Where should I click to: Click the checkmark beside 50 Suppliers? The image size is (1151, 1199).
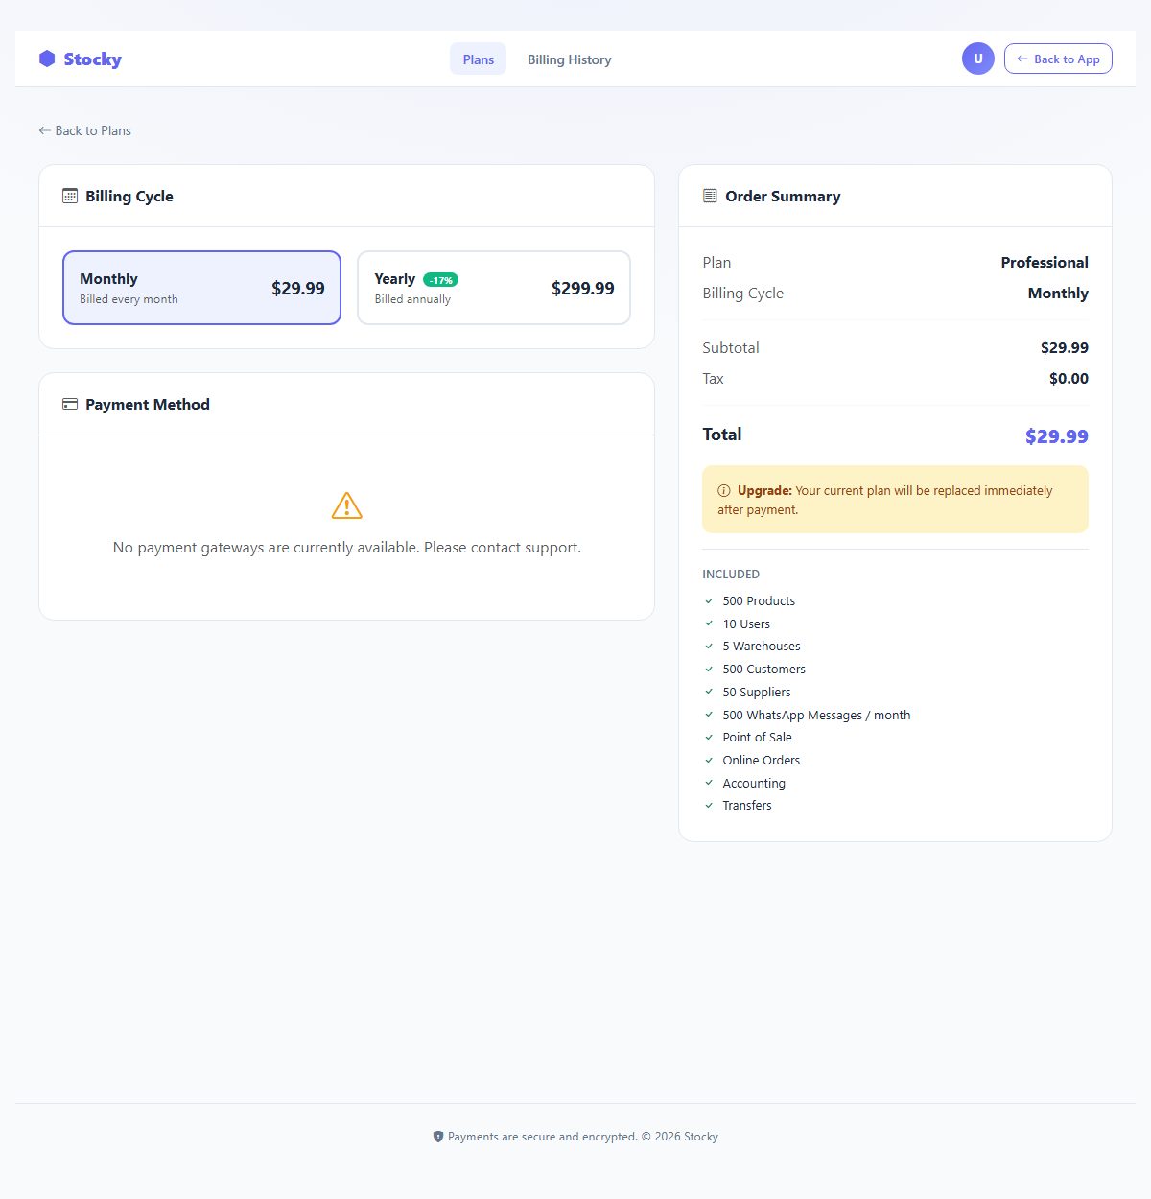pos(709,692)
